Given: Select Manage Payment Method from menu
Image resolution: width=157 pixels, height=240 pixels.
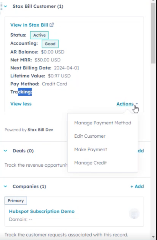Looking at the screenshot, I should click(x=103, y=123).
